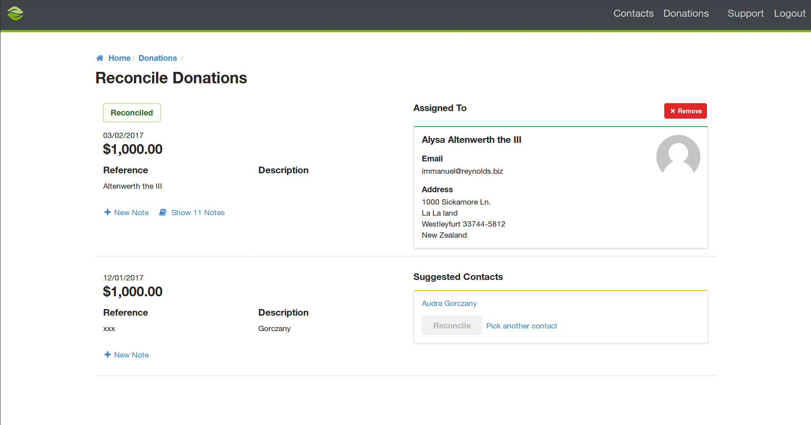Click the green leaf logo icon
Image resolution: width=811 pixels, height=425 pixels.
point(15,14)
